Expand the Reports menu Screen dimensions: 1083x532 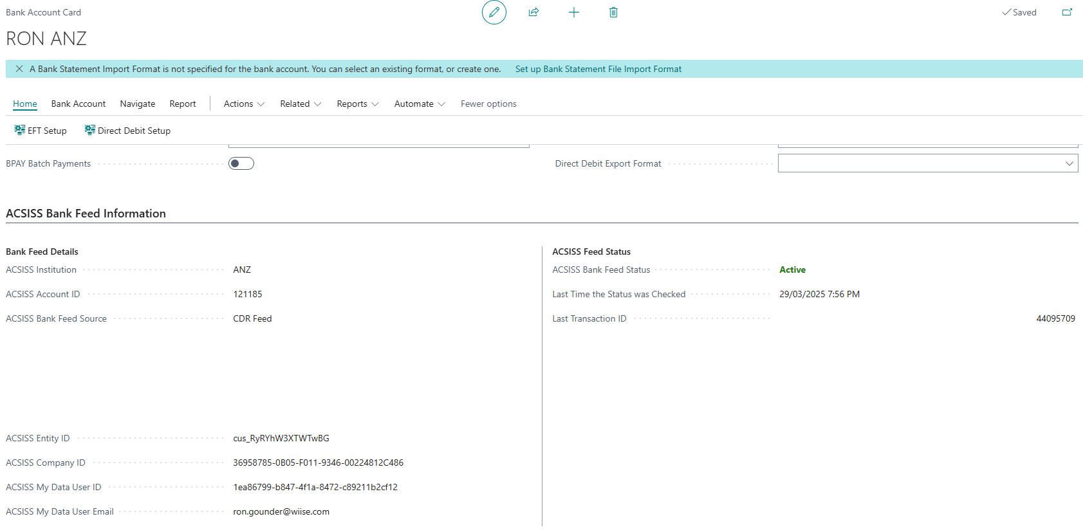point(358,104)
